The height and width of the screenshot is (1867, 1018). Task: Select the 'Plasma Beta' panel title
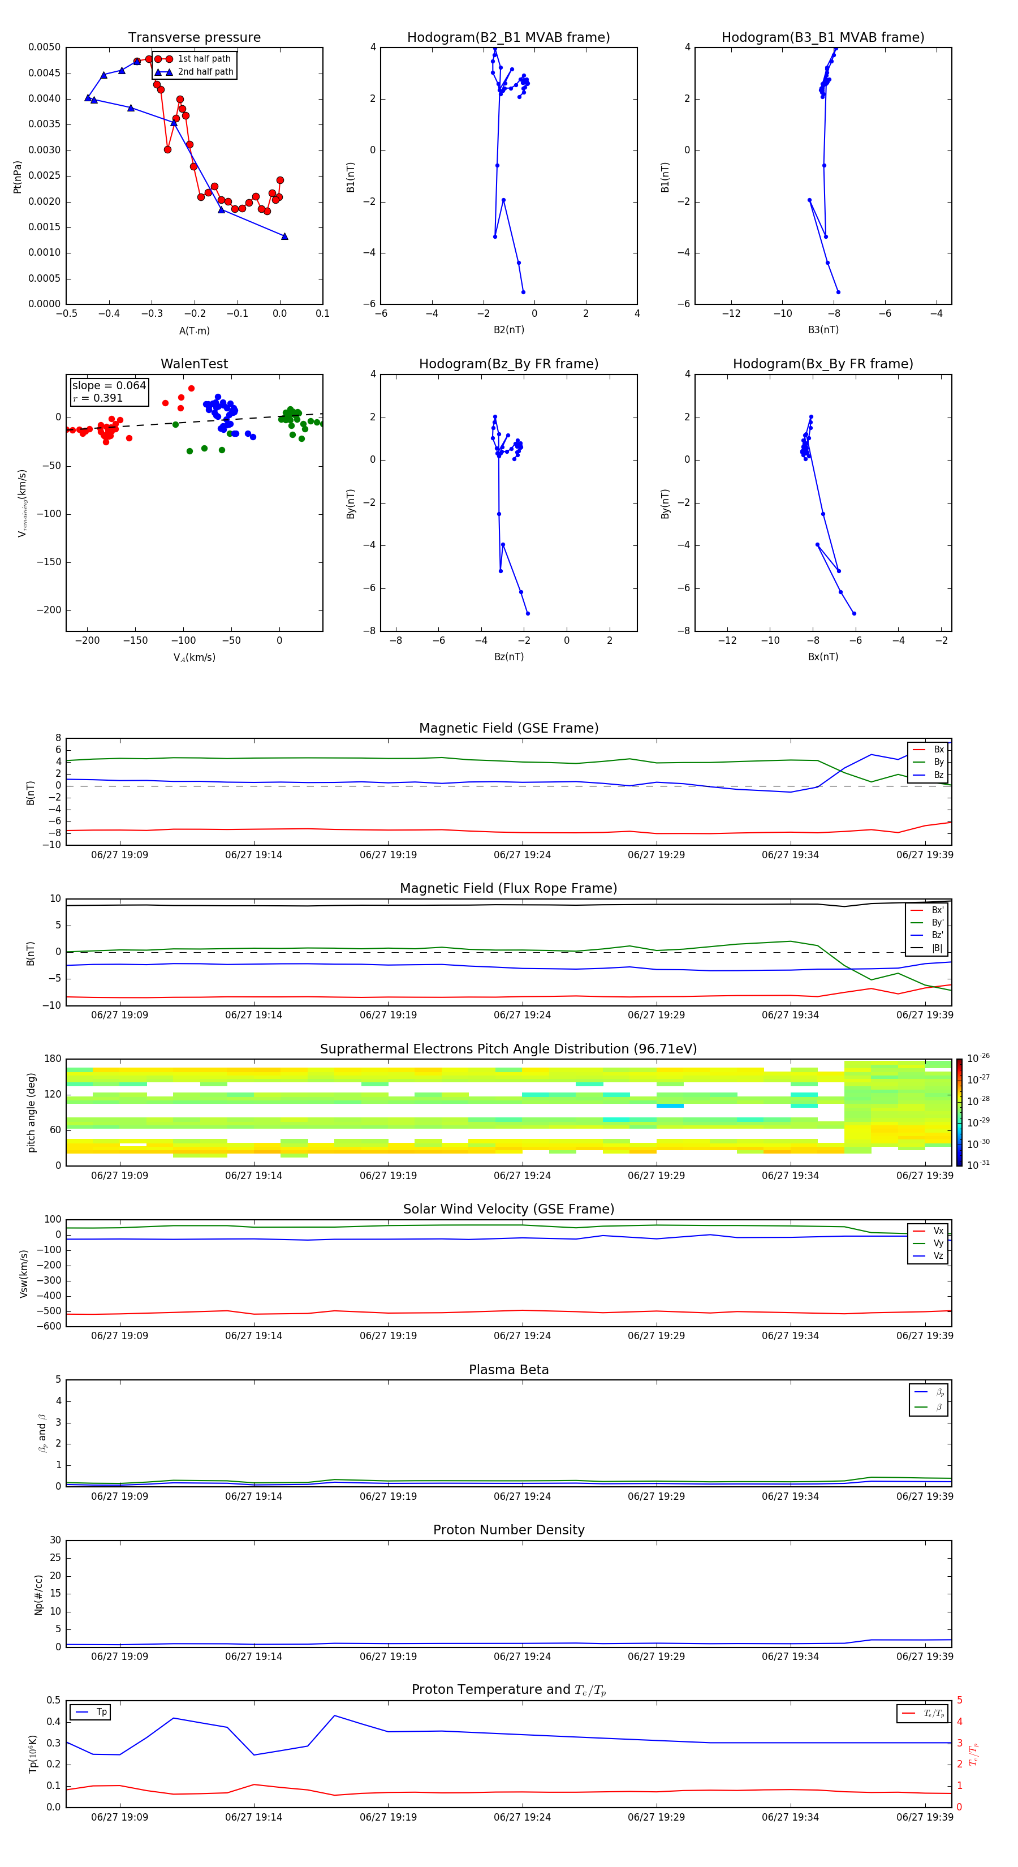508,1370
